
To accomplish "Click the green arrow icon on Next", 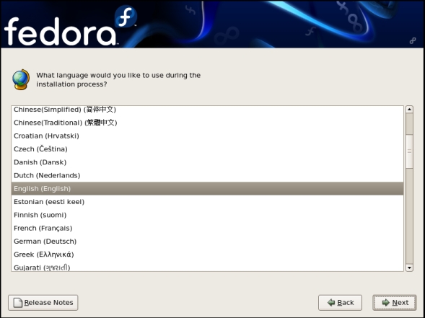I will click(x=386, y=302).
